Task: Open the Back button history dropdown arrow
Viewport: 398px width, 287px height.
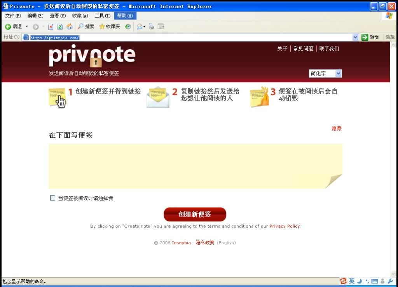Action: point(27,26)
